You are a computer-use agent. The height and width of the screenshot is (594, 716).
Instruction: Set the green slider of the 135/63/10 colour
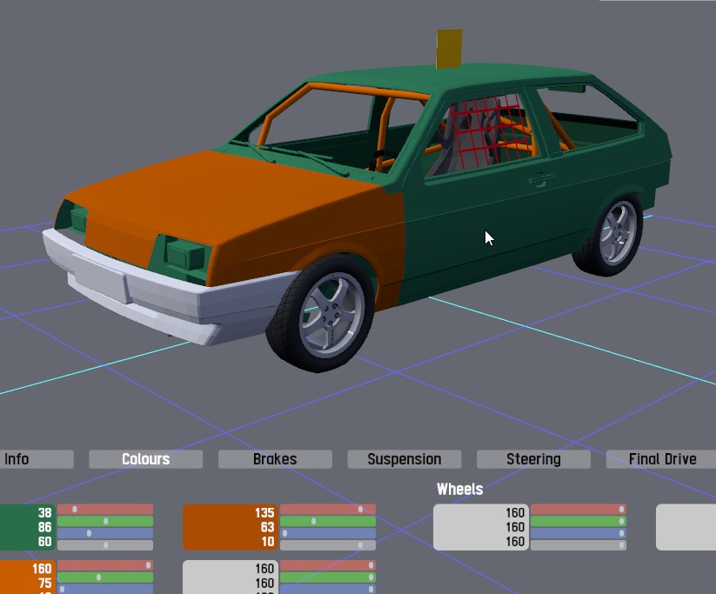tap(328, 521)
